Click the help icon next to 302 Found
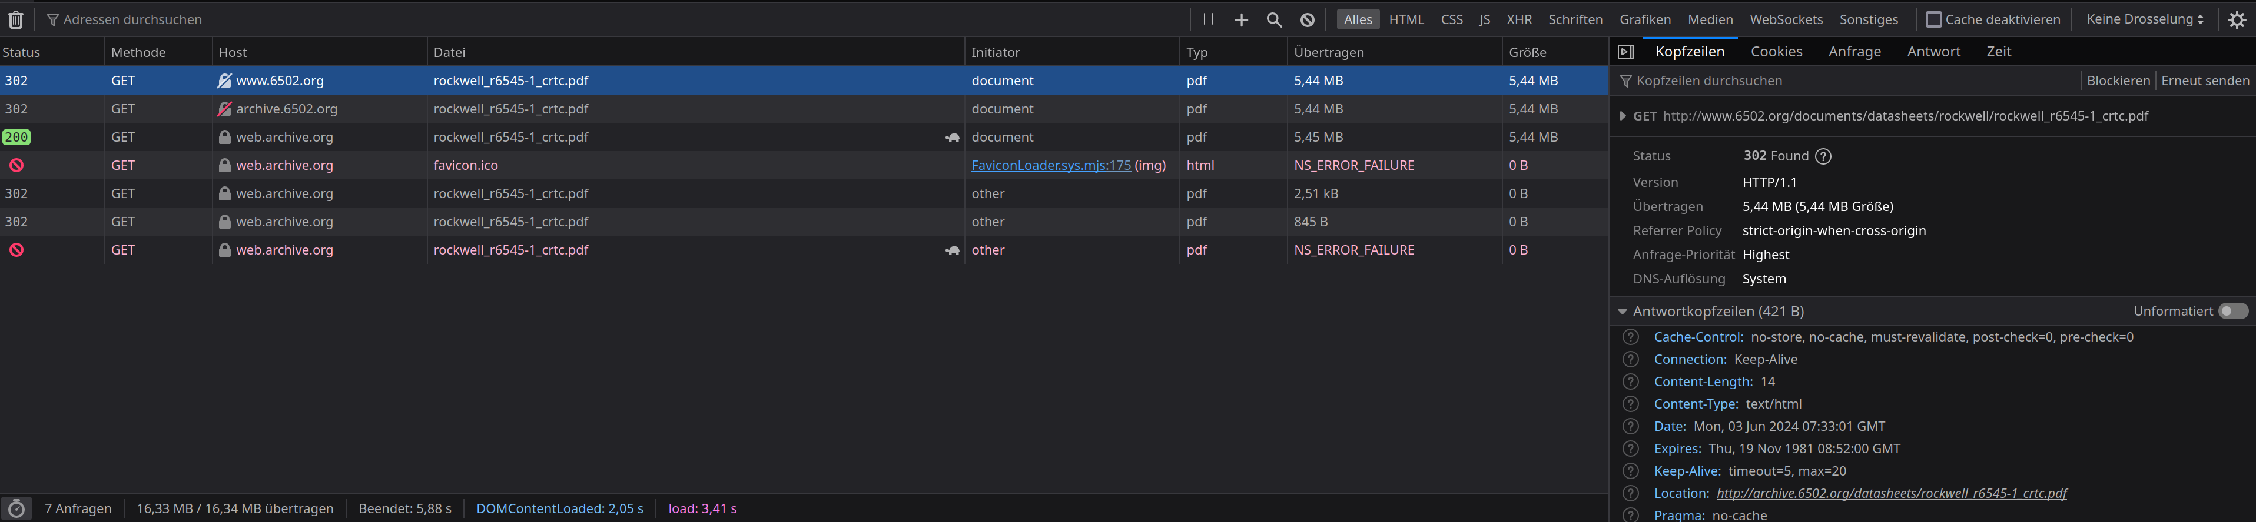This screenshot has height=522, width=2256. click(1823, 156)
